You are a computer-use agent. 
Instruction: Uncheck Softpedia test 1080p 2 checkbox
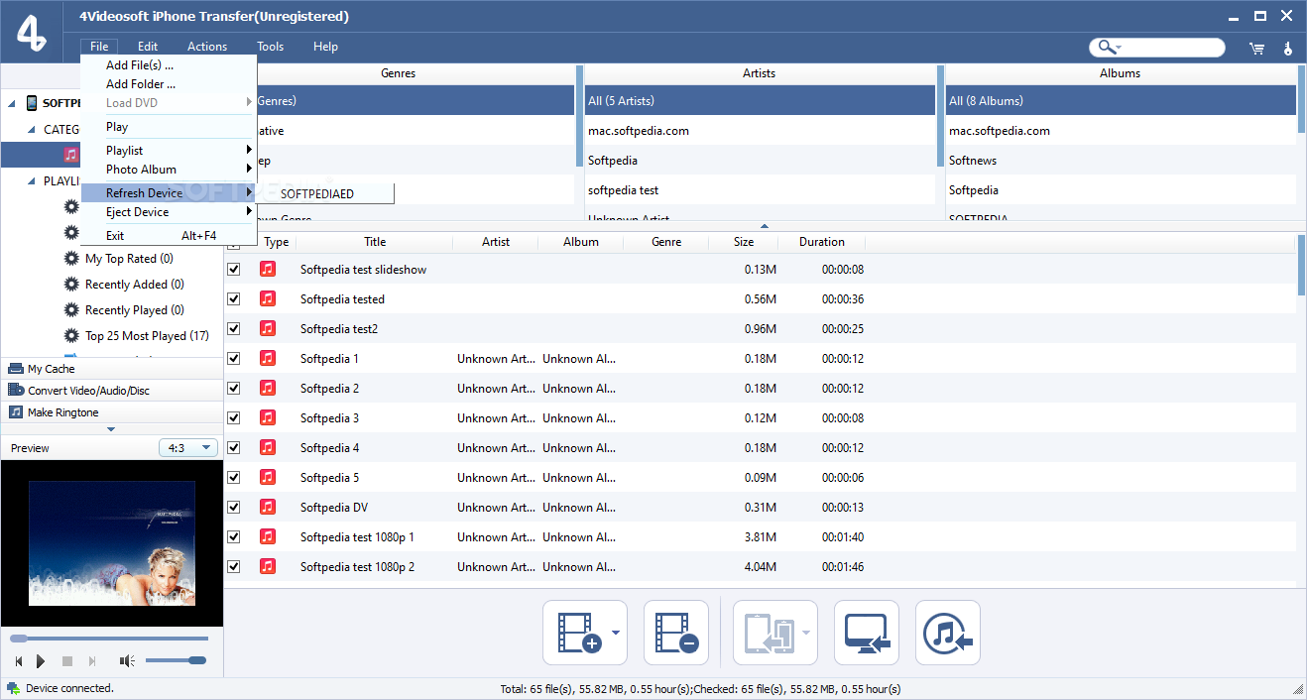click(x=234, y=566)
